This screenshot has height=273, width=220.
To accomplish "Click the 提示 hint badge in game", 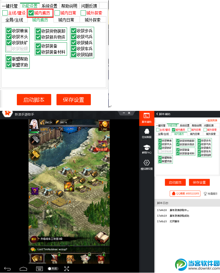I will click(34, 239).
